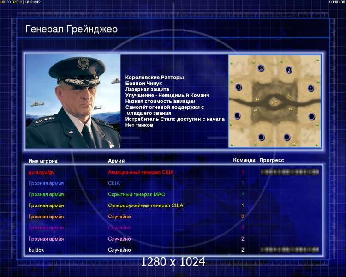Click 'Низкая стоимость авиации' line
The image size is (346, 277).
(160, 101)
